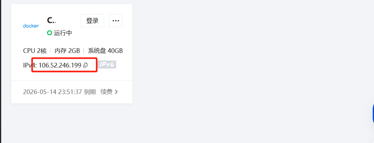Click the IPv4 label text
This screenshot has width=374, height=143.
click(30, 65)
